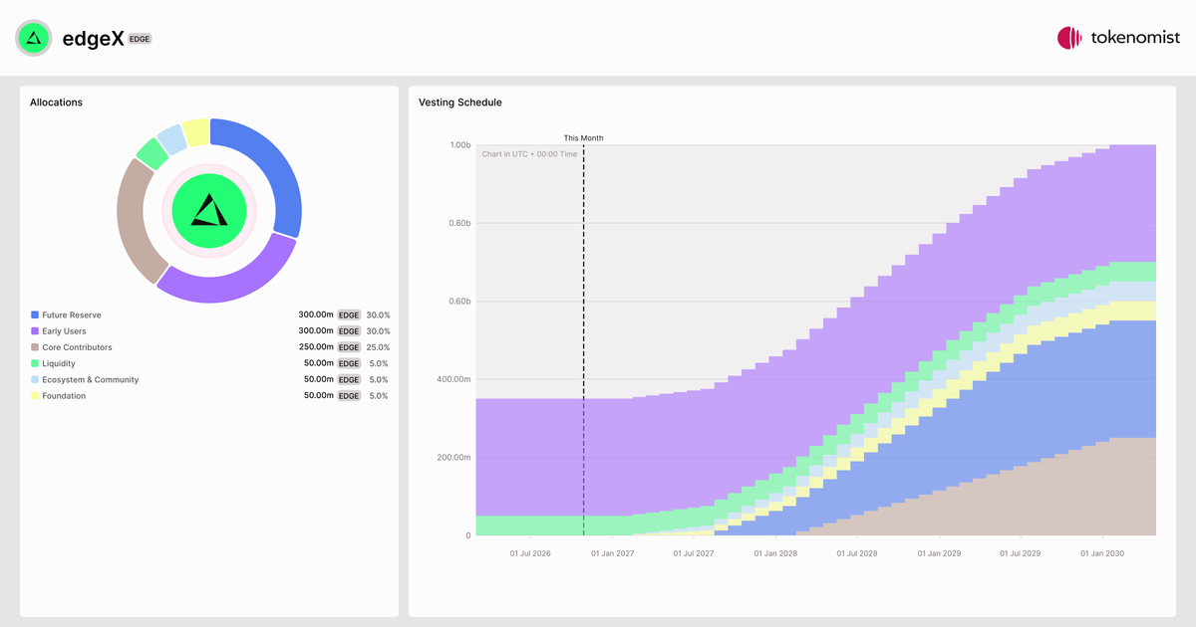The width and height of the screenshot is (1196, 627).
Task: Click the 250.00m Core Contributors amount
Action: point(315,347)
